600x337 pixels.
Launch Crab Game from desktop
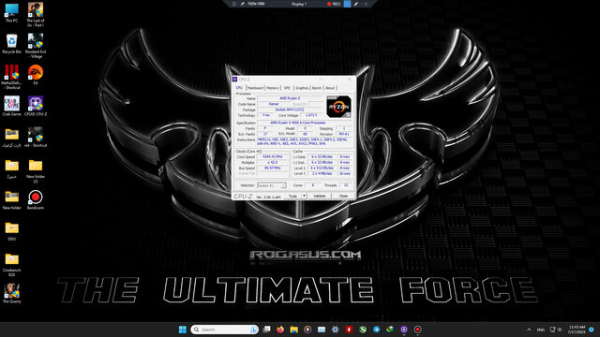click(x=11, y=106)
